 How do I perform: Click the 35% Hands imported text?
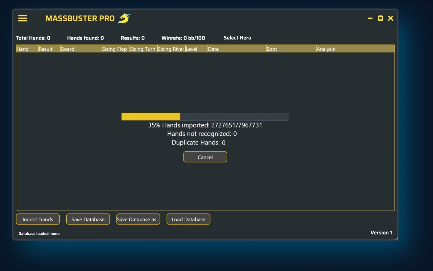point(205,125)
